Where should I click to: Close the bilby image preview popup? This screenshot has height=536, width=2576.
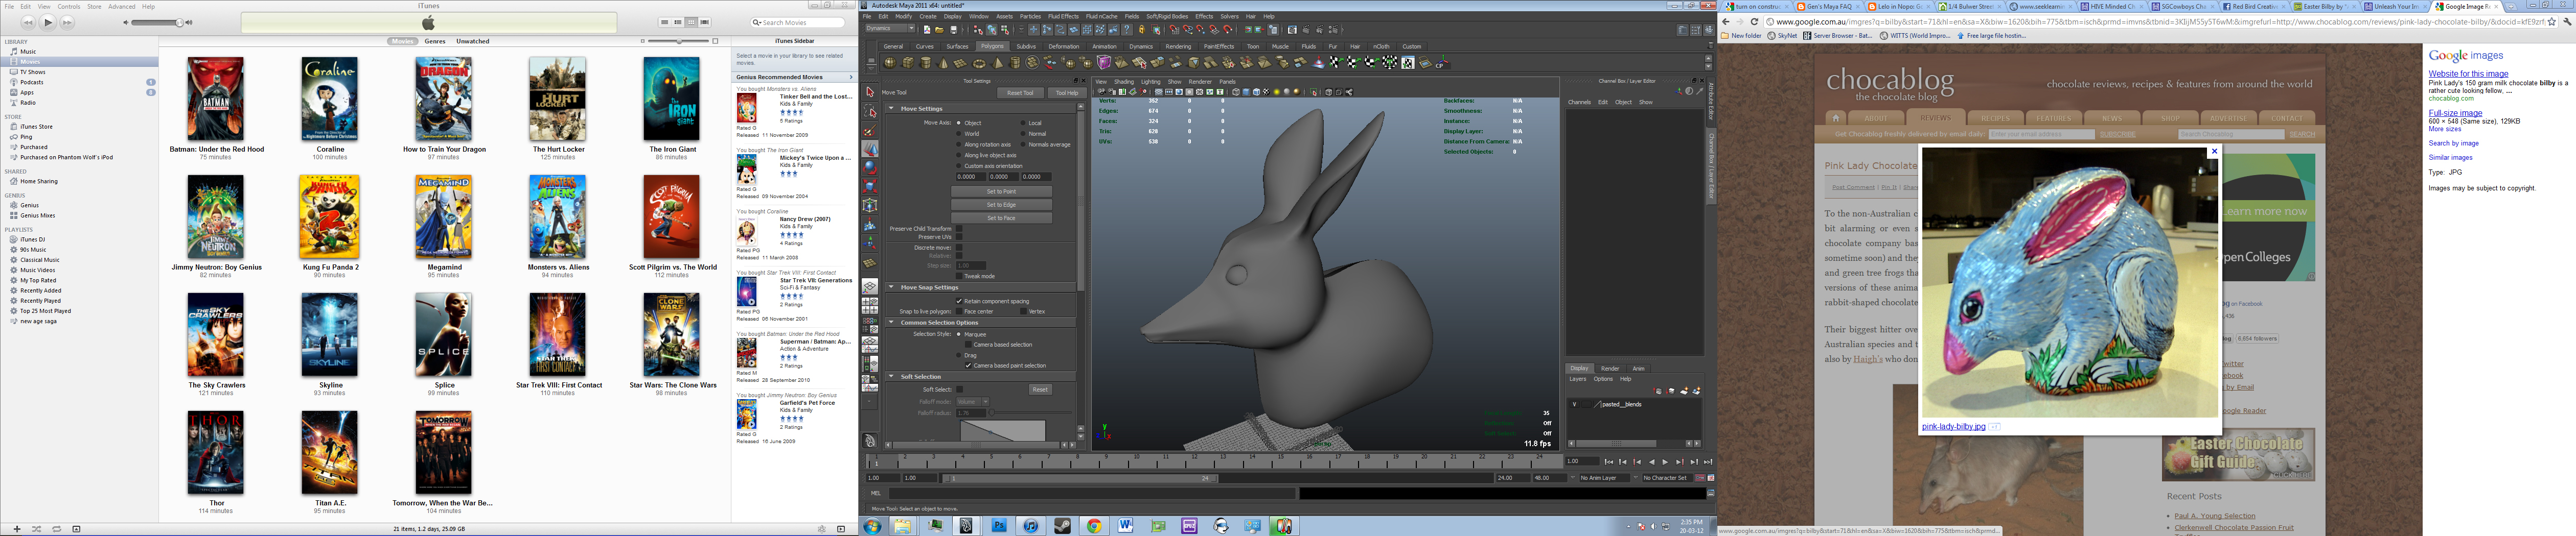(x=2214, y=152)
